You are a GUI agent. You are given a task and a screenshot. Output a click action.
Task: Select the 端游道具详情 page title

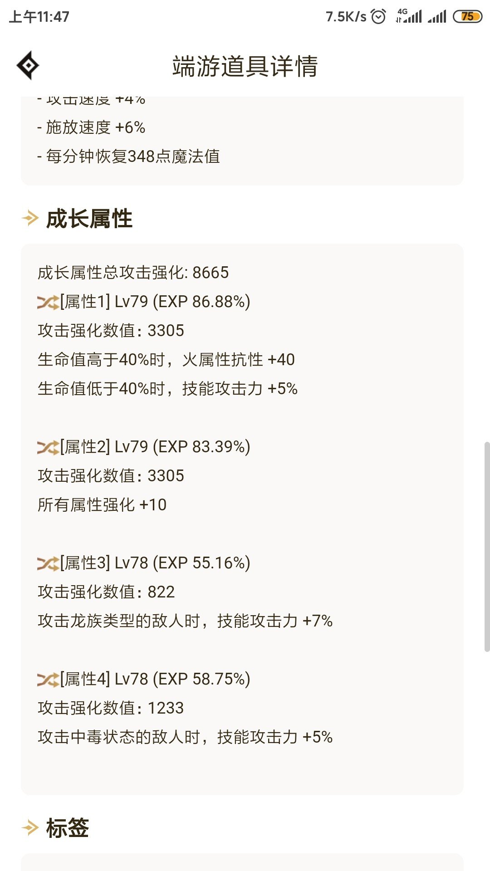(245, 66)
